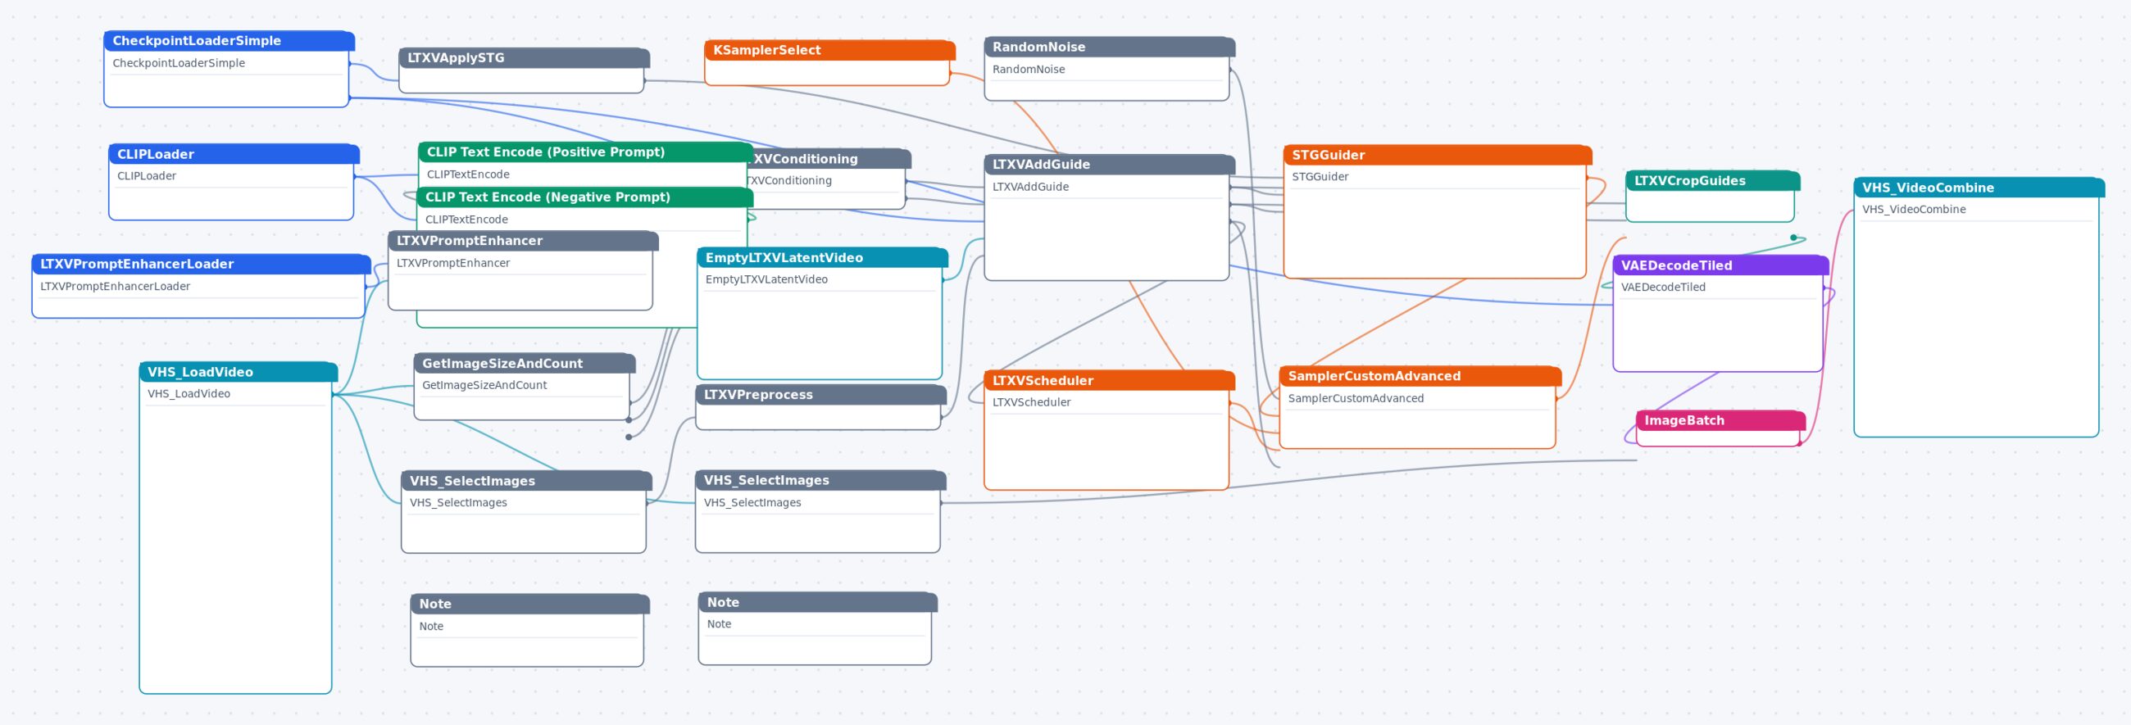Click the CLIP Text Encode (Negative Prompt) header
This screenshot has height=725, width=2131.
click(x=585, y=197)
